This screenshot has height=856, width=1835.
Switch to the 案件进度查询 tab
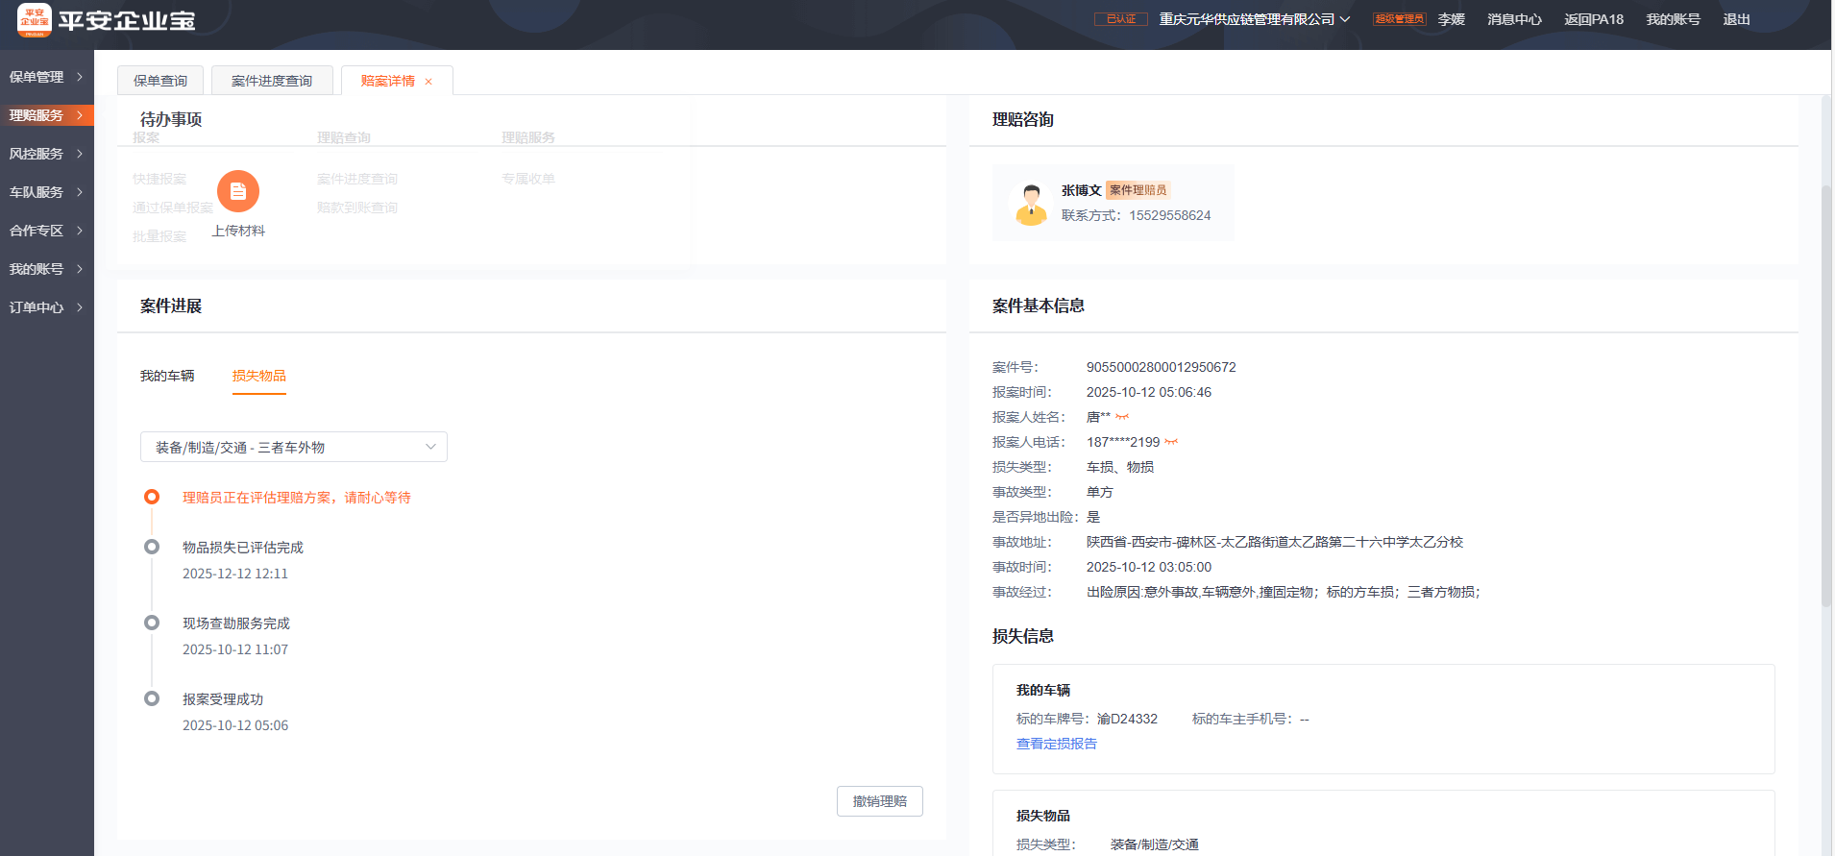click(x=272, y=81)
